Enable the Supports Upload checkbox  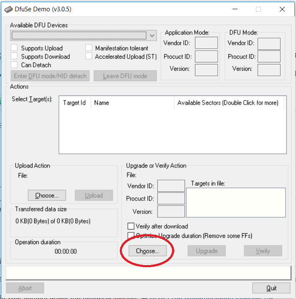pos(14,48)
